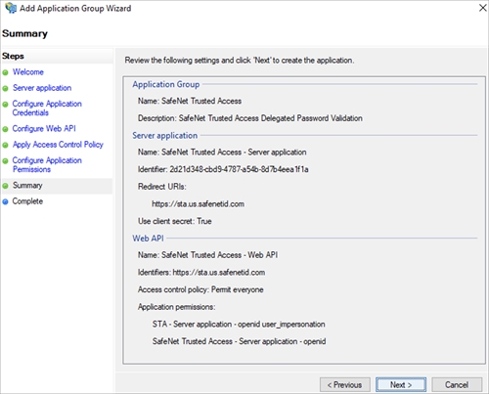Open Configure Application Credentials step
Viewport: 489px width, 394px height.
click(47, 109)
